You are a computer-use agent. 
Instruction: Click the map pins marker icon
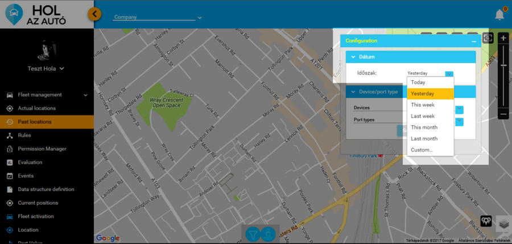click(486, 220)
